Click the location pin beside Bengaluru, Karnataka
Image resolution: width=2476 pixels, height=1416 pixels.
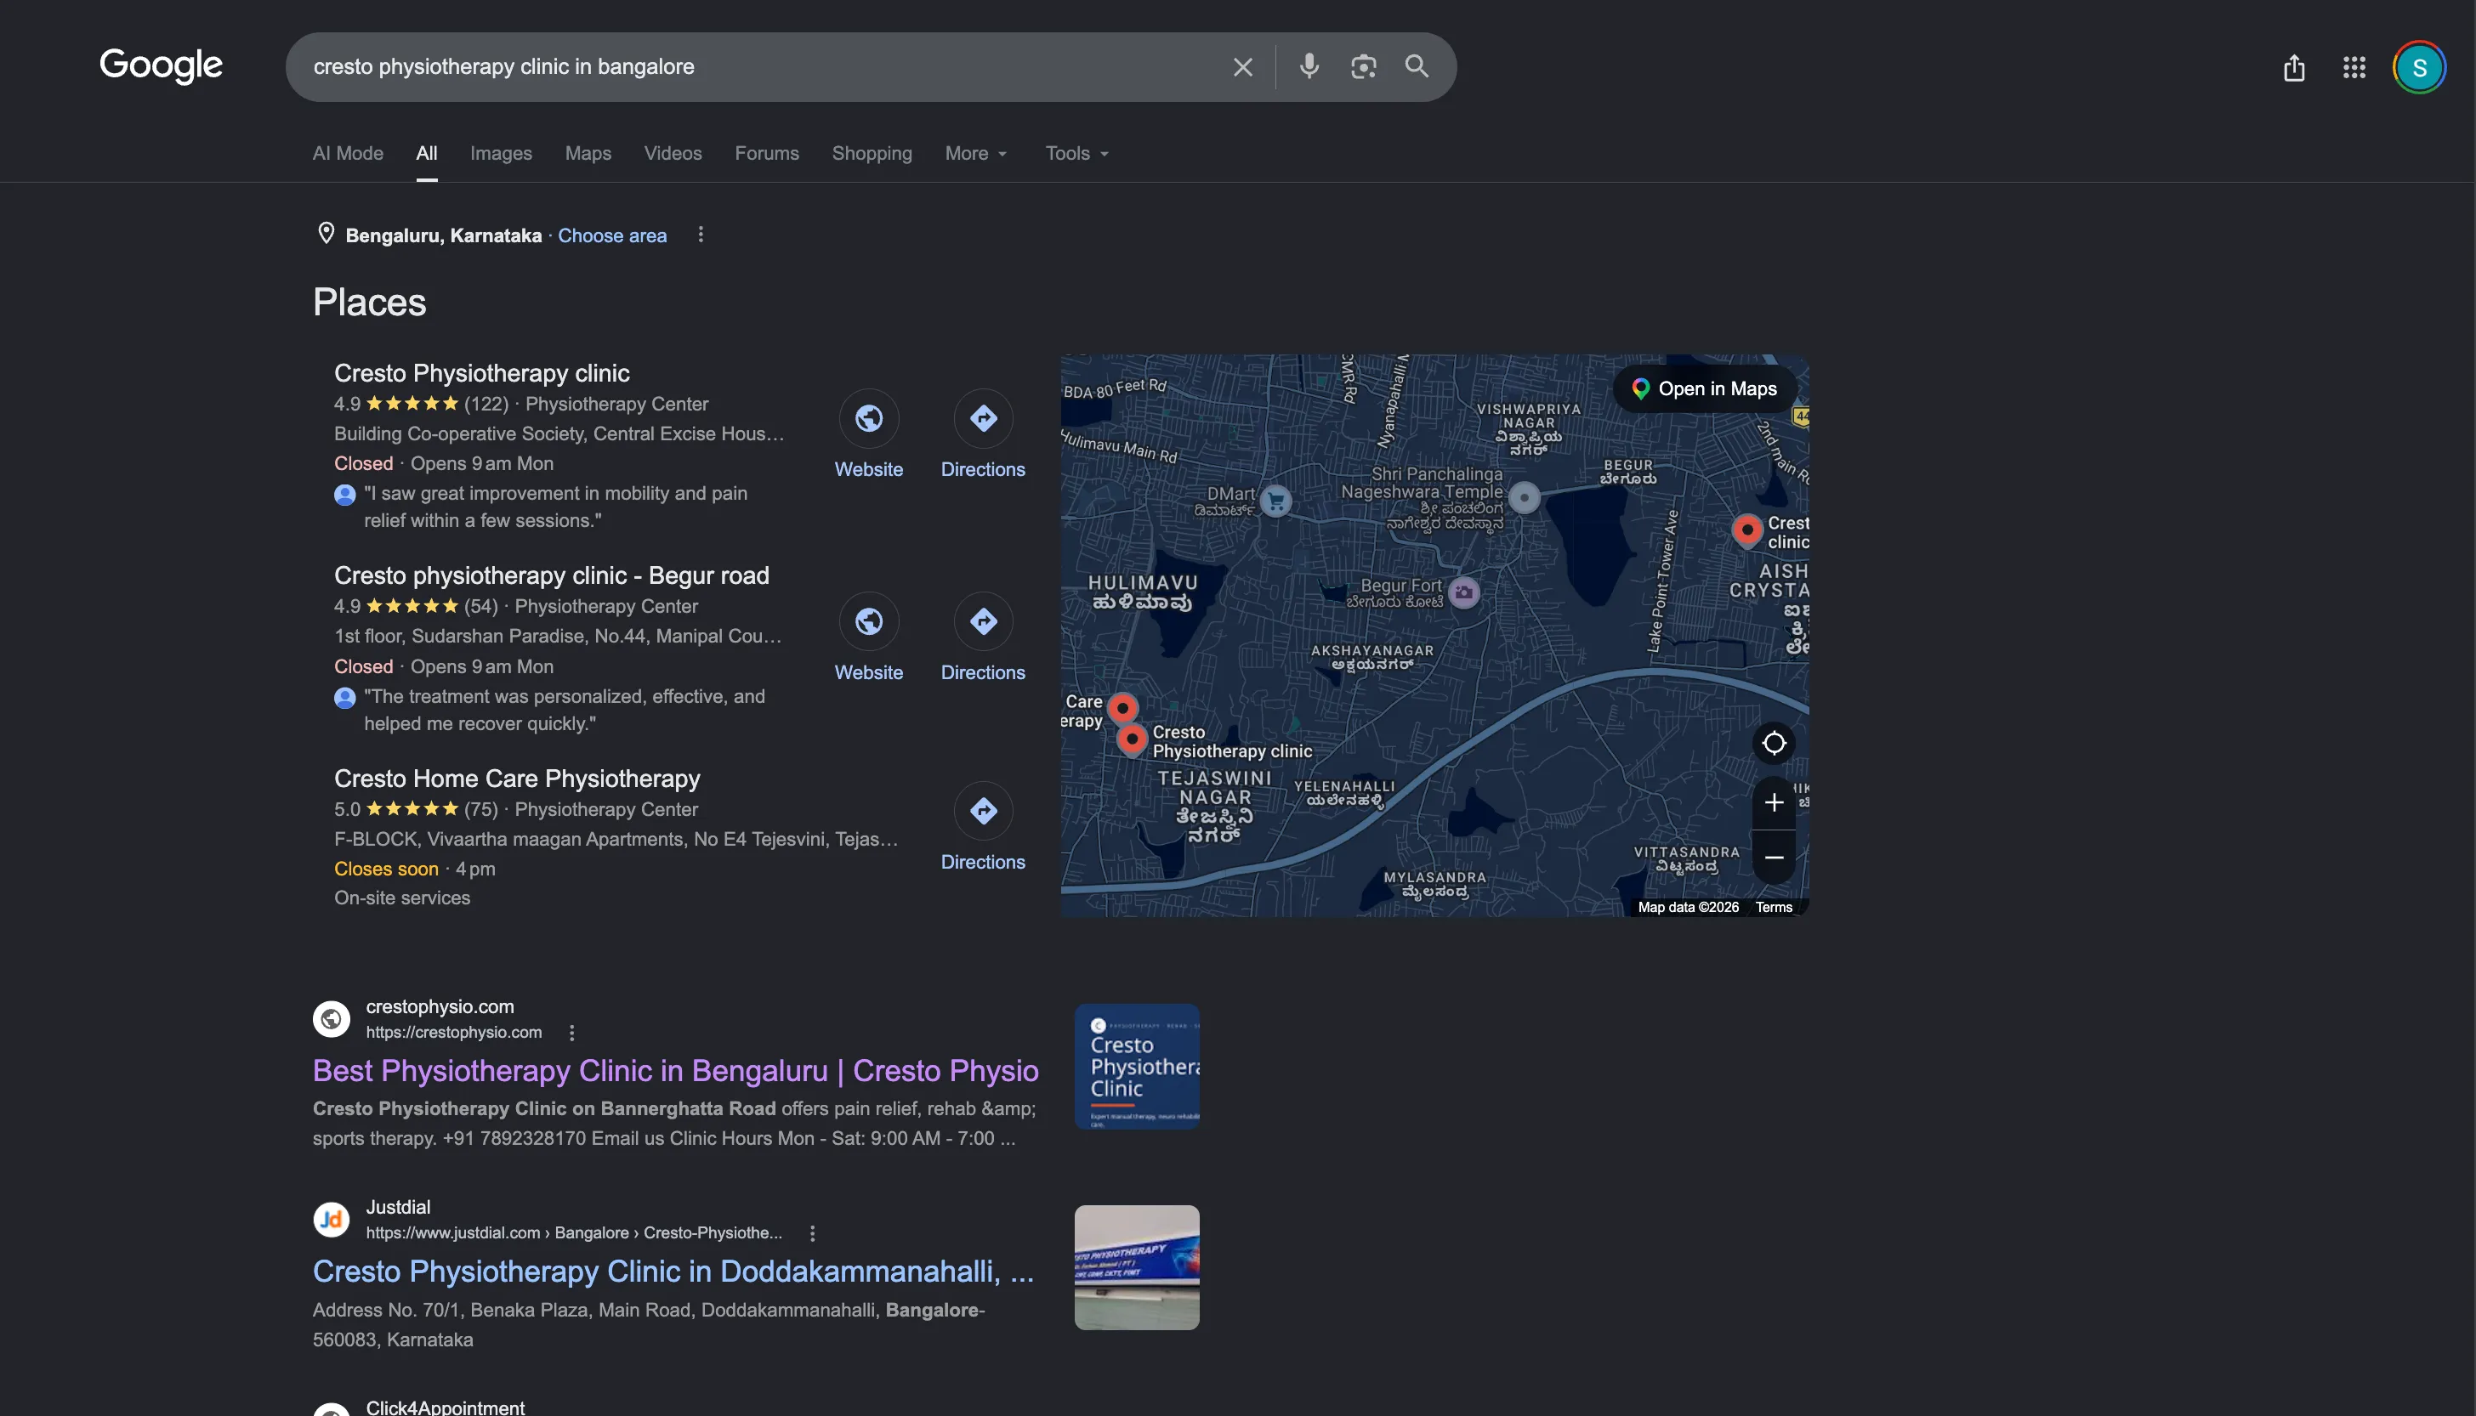pyautogui.click(x=326, y=234)
